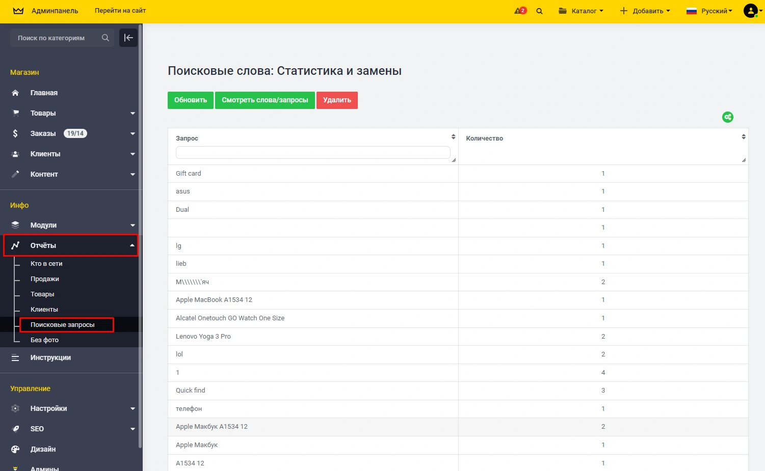
Task: Collapse the sidebar with arrow icon
Action: point(128,38)
